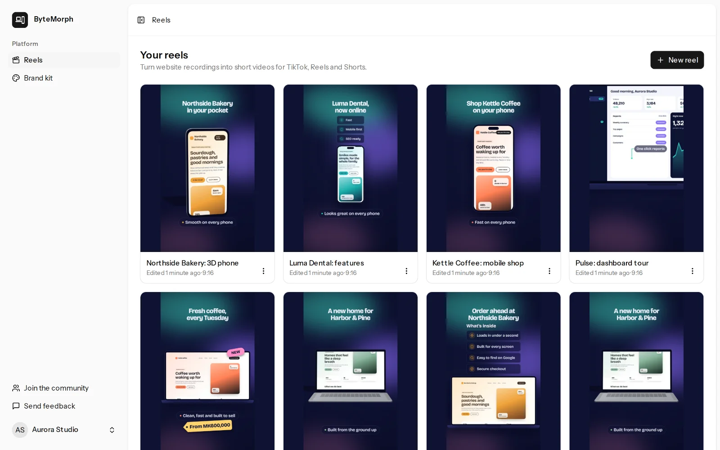Open the Pulse dashboard tour thumbnail
Viewport: 720px width, 450px height.
tap(636, 168)
